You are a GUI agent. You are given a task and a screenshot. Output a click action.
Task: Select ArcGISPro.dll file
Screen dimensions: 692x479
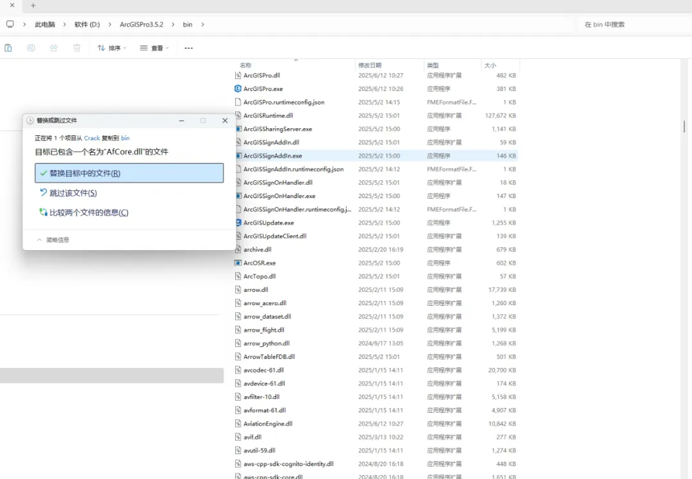261,76
